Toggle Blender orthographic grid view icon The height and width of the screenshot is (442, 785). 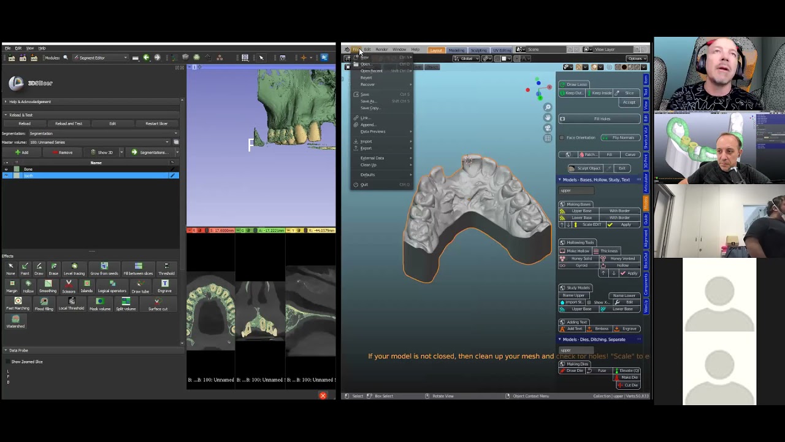tap(548, 138)
